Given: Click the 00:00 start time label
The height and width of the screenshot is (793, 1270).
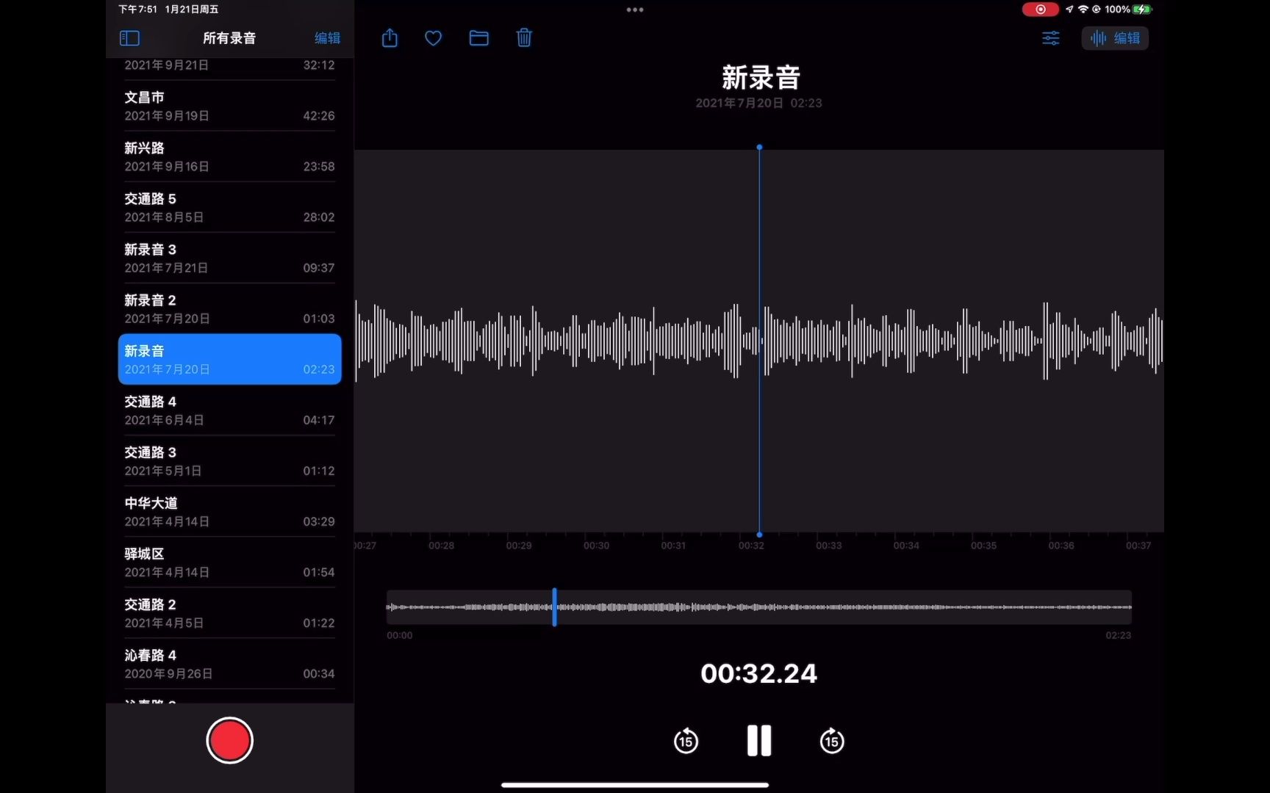Looking at the screenshot, I should coord(400,635).
